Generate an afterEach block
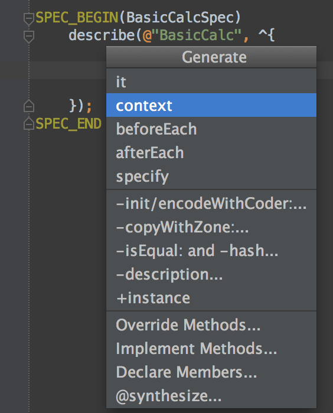This screenshot has height=413, width=333. click(211, 152)
